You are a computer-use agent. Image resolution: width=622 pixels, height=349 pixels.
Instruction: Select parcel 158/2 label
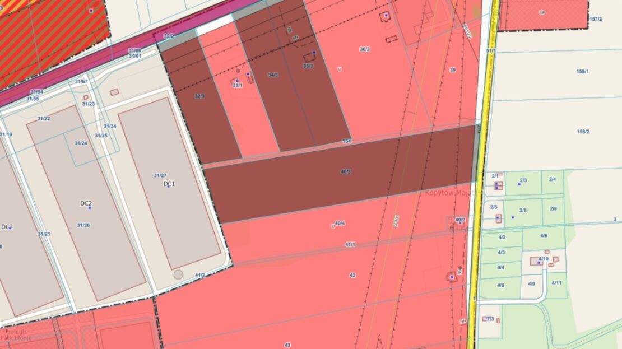[x=583, y=132]
